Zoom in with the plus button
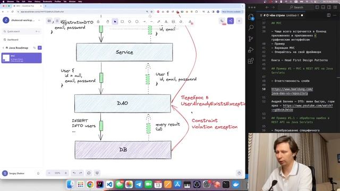 point(66,173)
